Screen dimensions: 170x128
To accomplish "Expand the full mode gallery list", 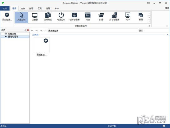I will pyautogui.click(x=149, y=22).
